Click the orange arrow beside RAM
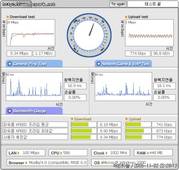The image size is (179, 170). pos(148,153)
